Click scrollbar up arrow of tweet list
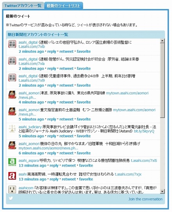This screenshot has height=212, width=172. (x=162, y=41)
